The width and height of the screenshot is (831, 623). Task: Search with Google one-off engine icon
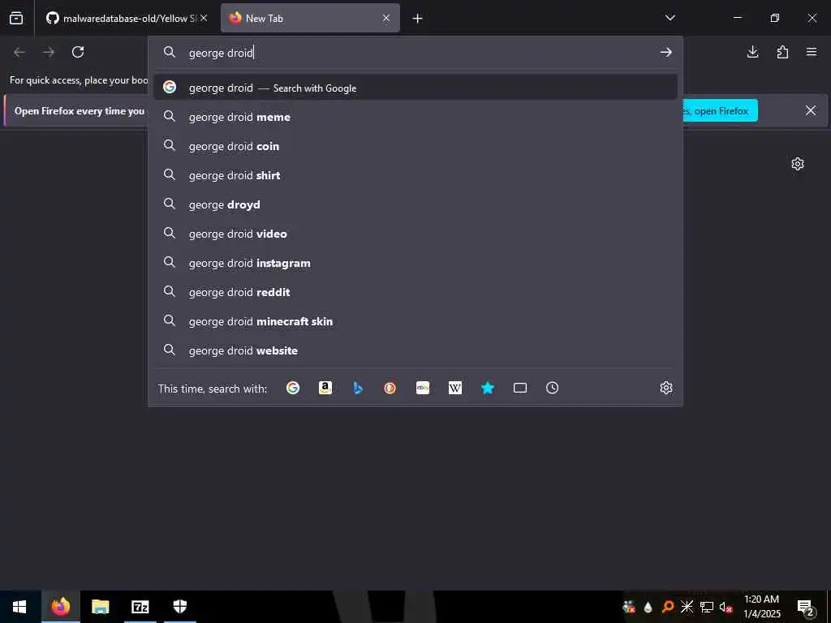[292, 388]
